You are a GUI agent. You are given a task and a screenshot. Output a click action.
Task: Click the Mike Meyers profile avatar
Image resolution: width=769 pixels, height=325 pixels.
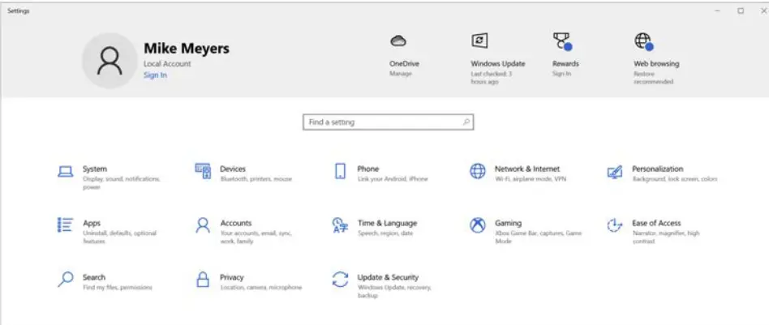pos(109,59)
